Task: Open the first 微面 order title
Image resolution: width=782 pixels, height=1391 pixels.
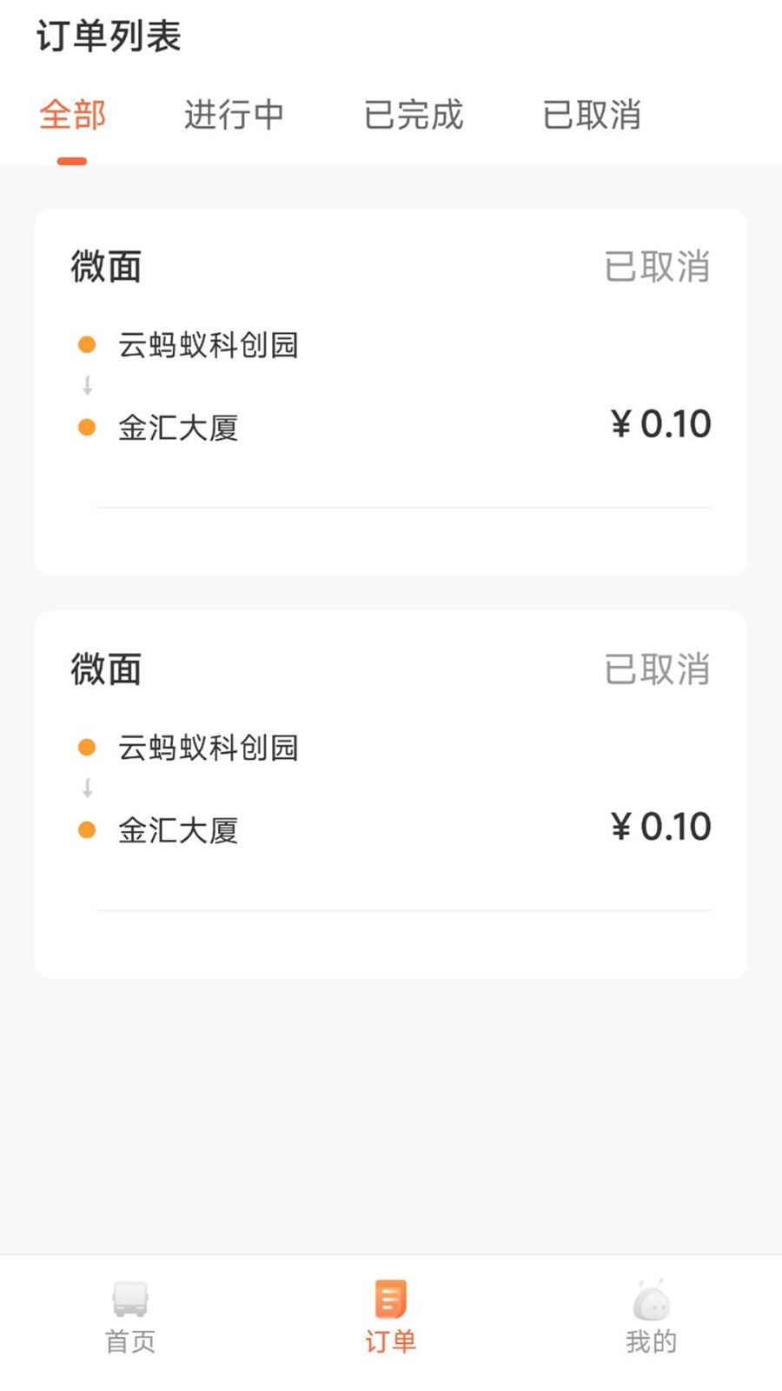Action: click(x=106, y=266)
